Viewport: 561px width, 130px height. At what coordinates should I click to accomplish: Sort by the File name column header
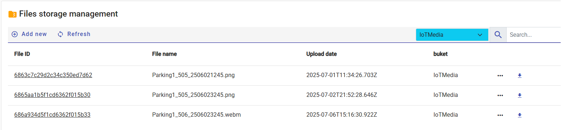(164, 54)
